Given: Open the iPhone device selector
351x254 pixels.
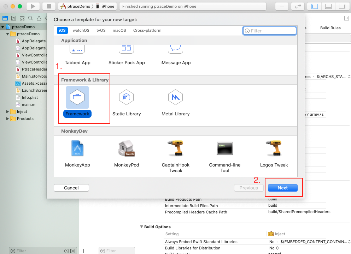Looking at the screenshot, I should click(105, 6).
